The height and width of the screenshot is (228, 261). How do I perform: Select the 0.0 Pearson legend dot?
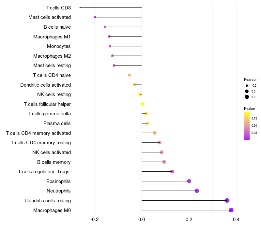[x=247, y=91]
